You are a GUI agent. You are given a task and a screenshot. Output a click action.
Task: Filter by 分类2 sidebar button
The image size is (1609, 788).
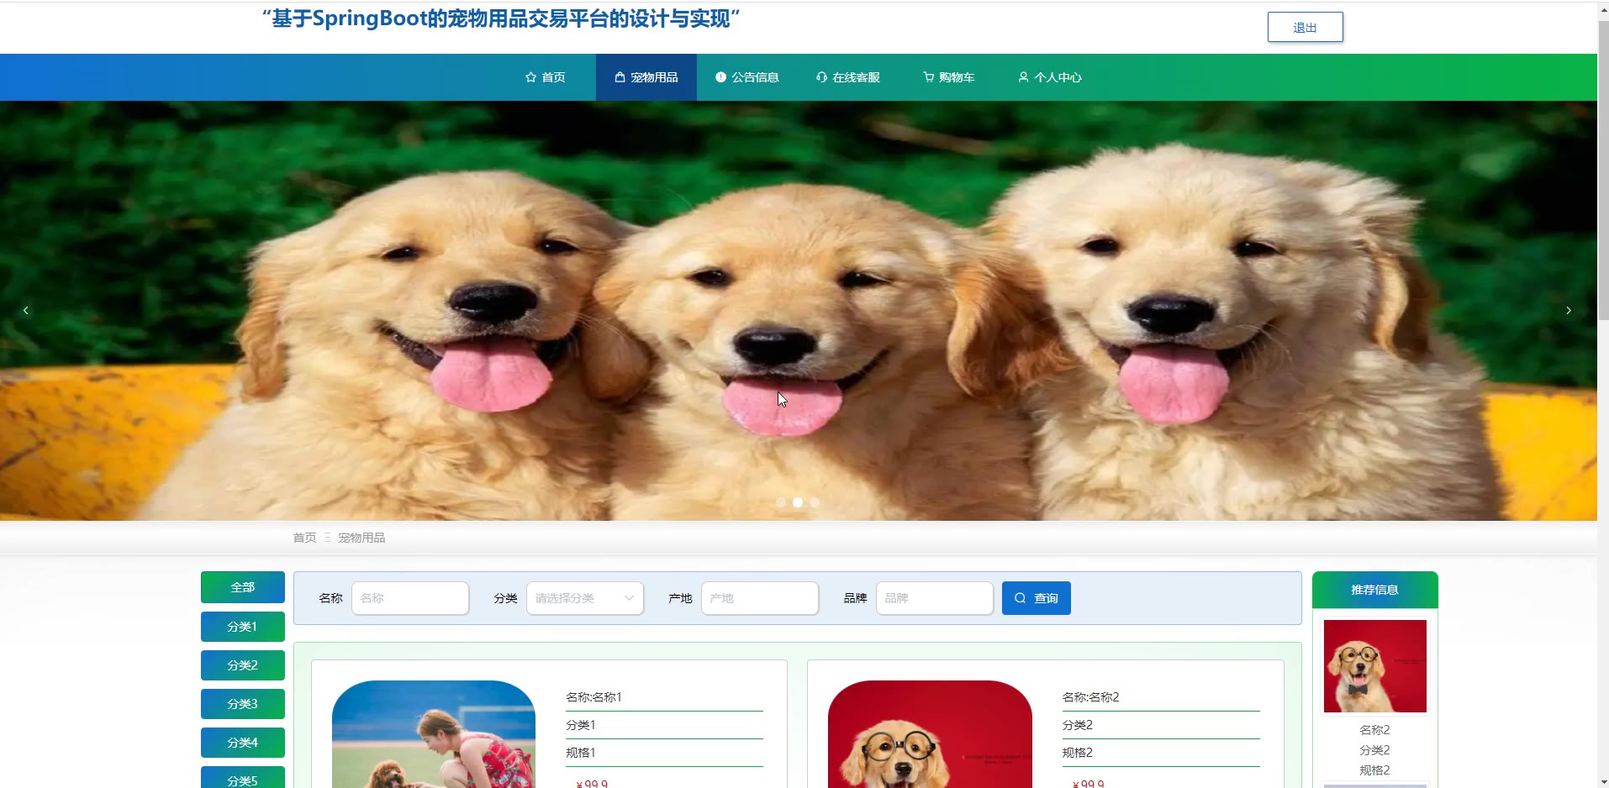(243, 665)
